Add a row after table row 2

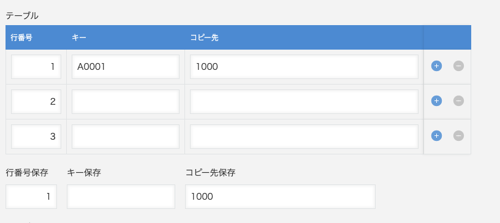tap(436, 101)
